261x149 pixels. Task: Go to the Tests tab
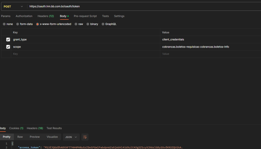105,16
